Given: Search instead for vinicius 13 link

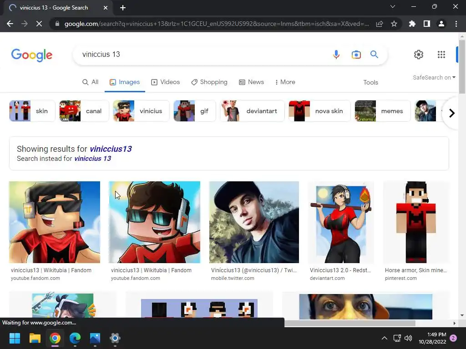Looking at the screenshot, I should click(93, 159).
